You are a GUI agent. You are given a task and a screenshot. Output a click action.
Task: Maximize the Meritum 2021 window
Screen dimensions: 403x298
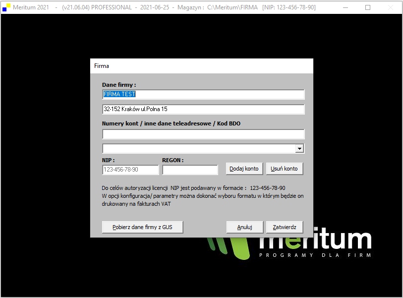[368, 7]
